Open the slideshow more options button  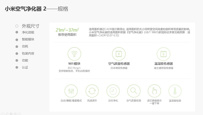(20, 114)
